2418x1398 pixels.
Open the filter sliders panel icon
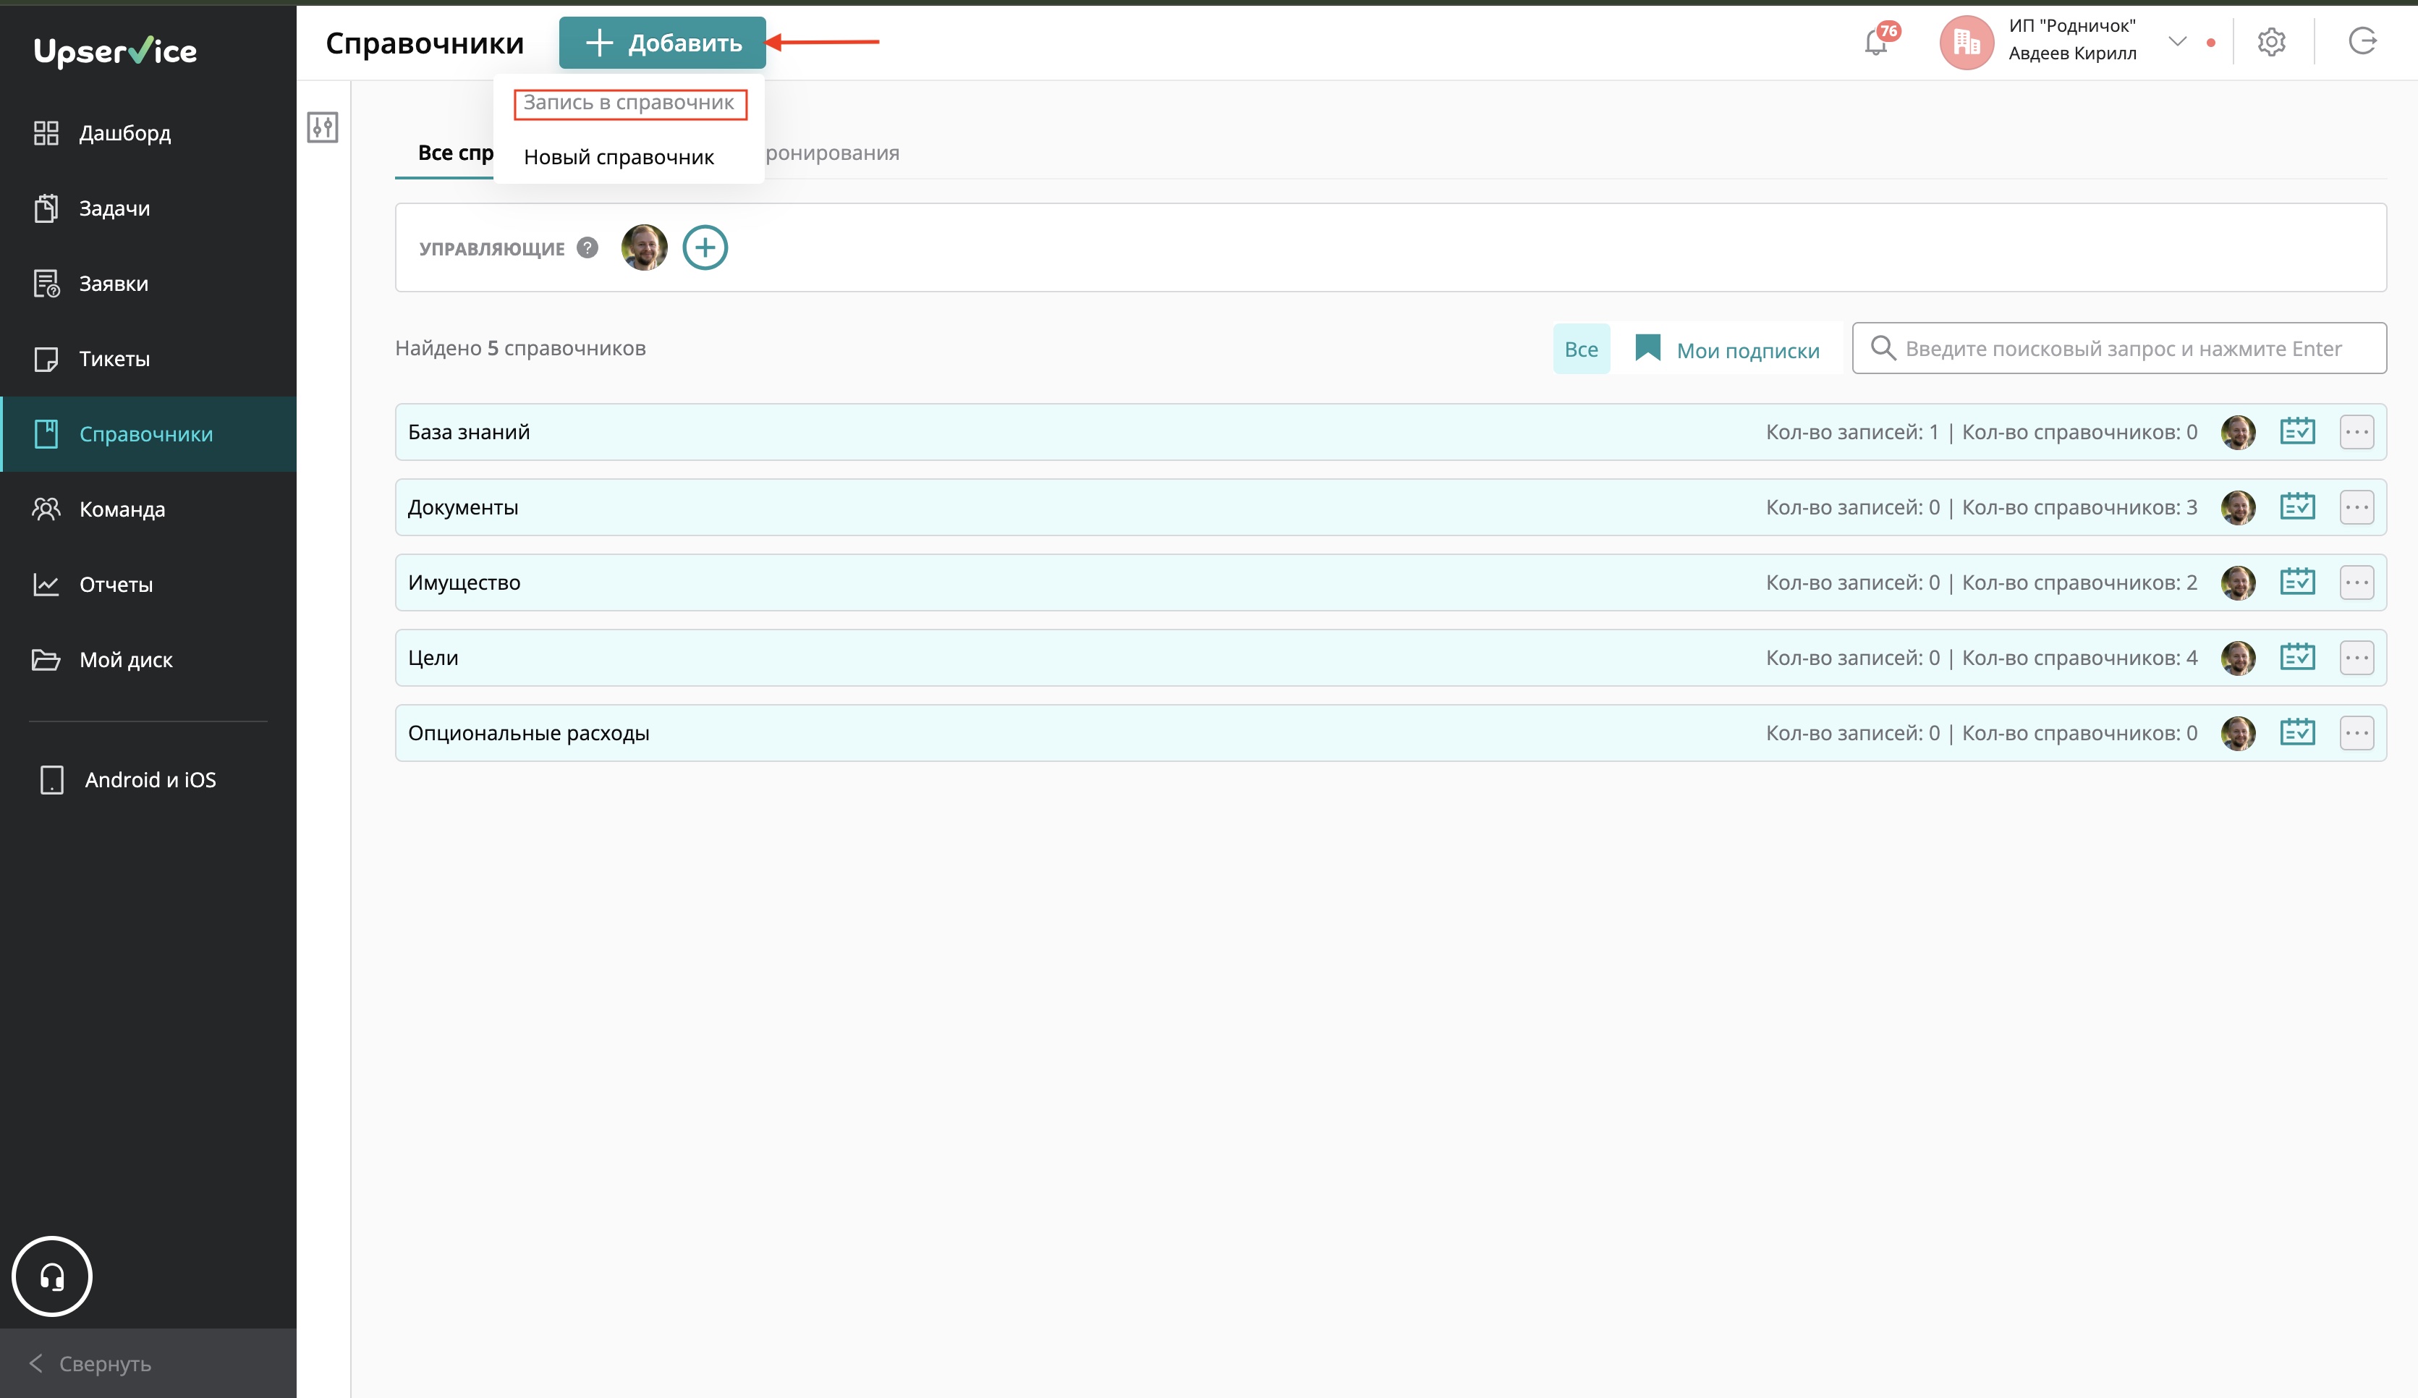pyautogui.click(x=323, y=127)
